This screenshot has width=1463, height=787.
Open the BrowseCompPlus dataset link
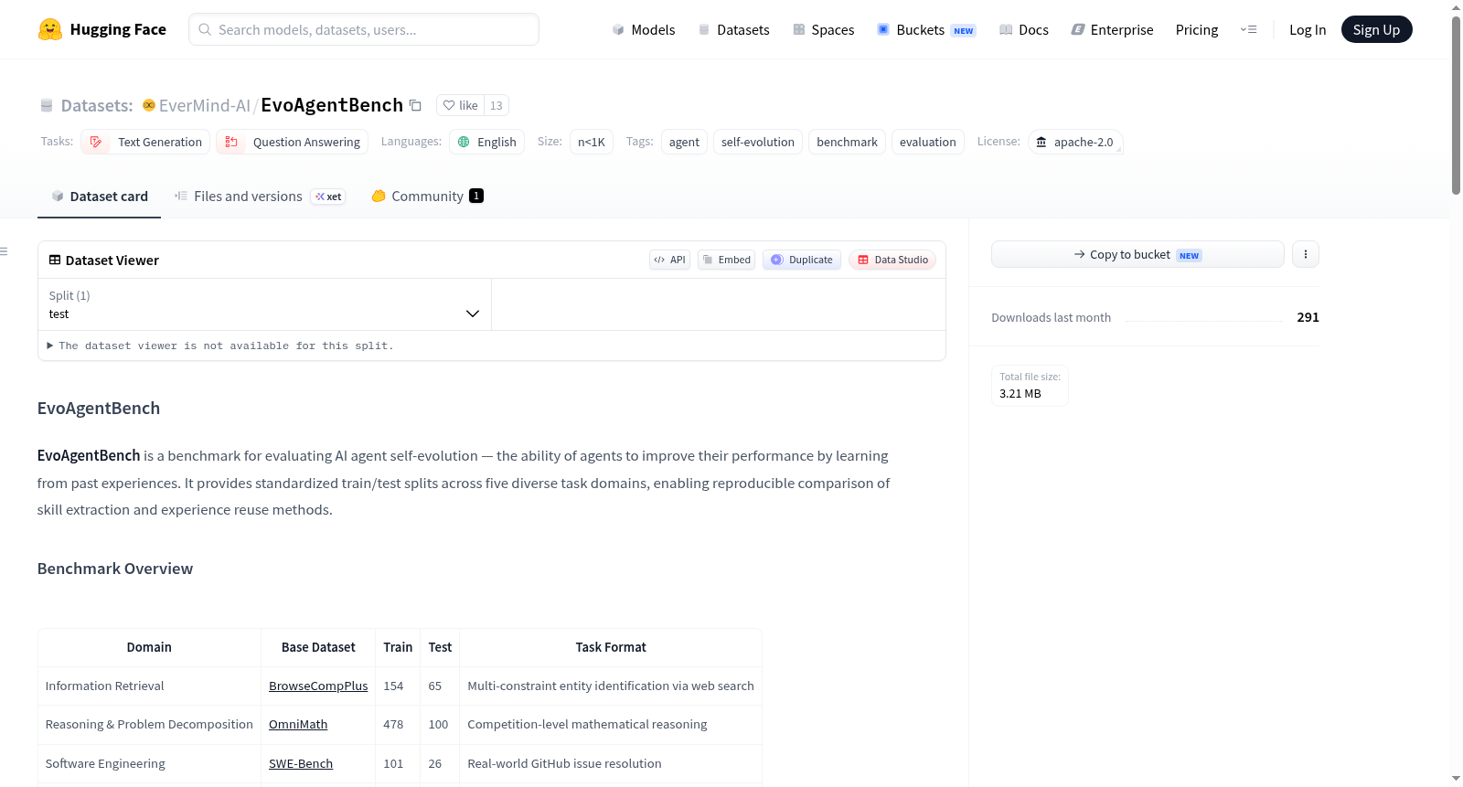click(x=318, y=686)
